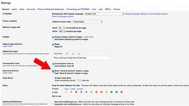Open Forwarding and POP/IMAP tab
Viewport: 189px width, 106px height.
(x=78, y=9)
